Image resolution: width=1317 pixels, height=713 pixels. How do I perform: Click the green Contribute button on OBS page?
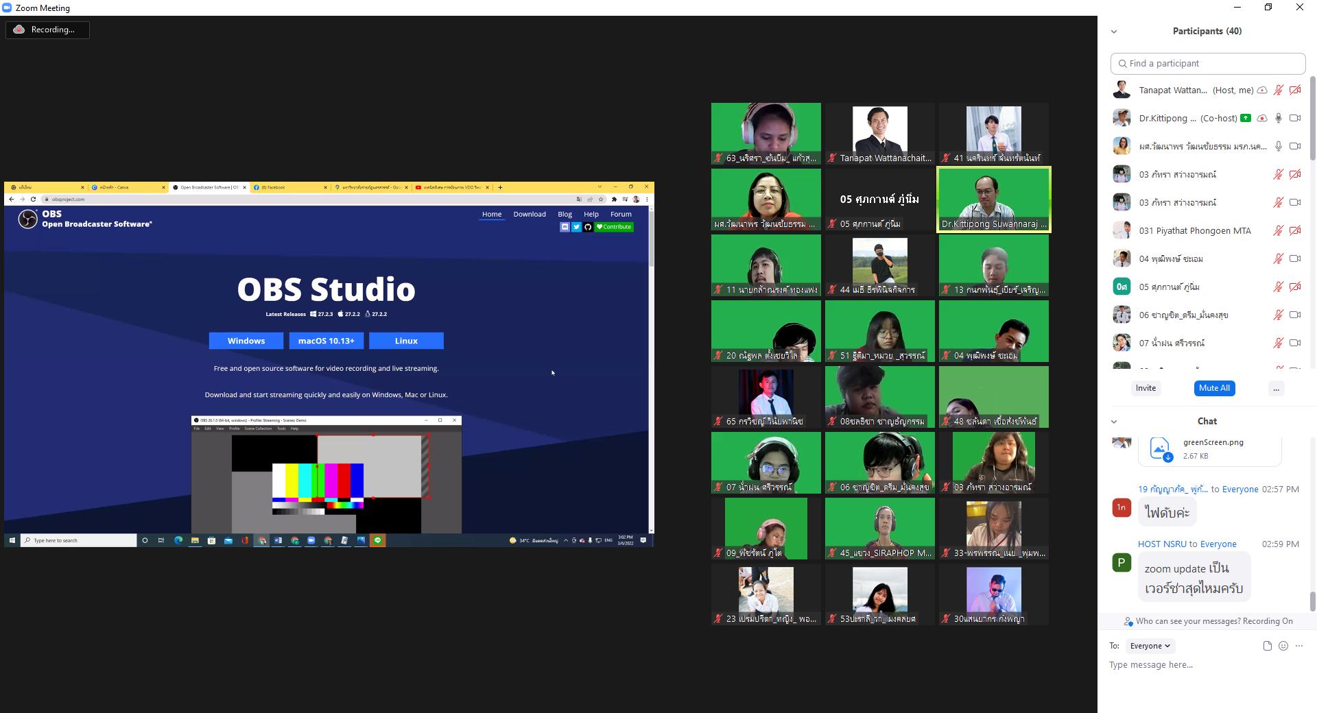tap(614, 227)
